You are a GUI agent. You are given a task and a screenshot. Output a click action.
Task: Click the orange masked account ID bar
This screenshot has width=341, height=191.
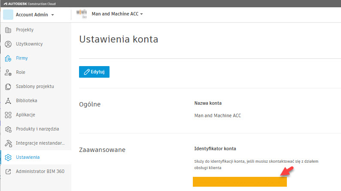click(240, 182)
